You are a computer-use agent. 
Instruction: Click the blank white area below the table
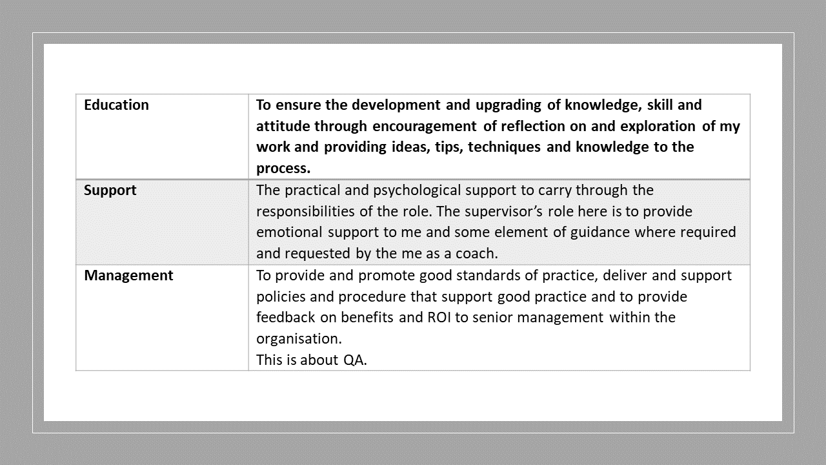(x=413, y=396)
